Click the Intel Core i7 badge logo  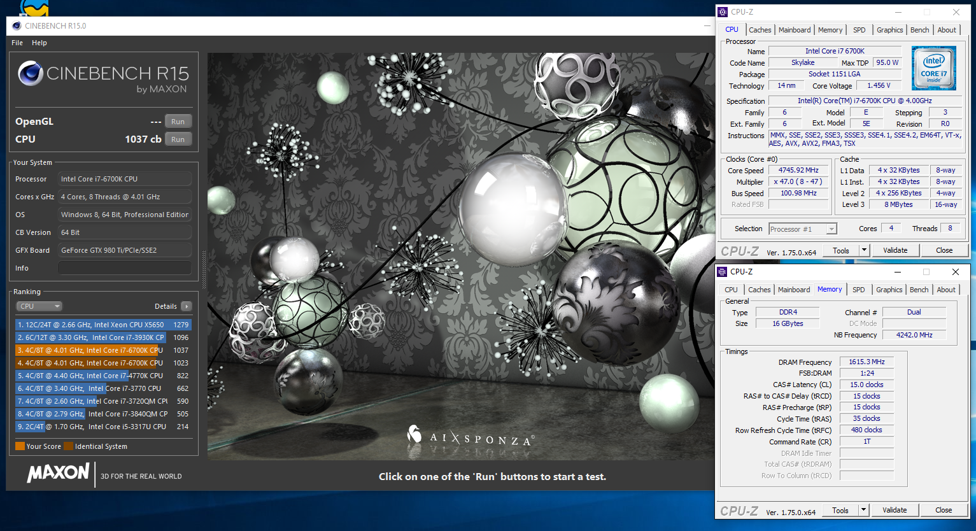pyautogui.click(x=933, y=68)
